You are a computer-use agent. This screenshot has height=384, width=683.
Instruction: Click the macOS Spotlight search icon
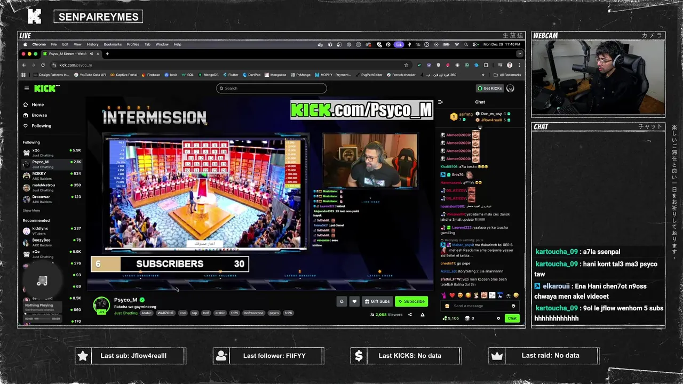(x=466, y=44)
